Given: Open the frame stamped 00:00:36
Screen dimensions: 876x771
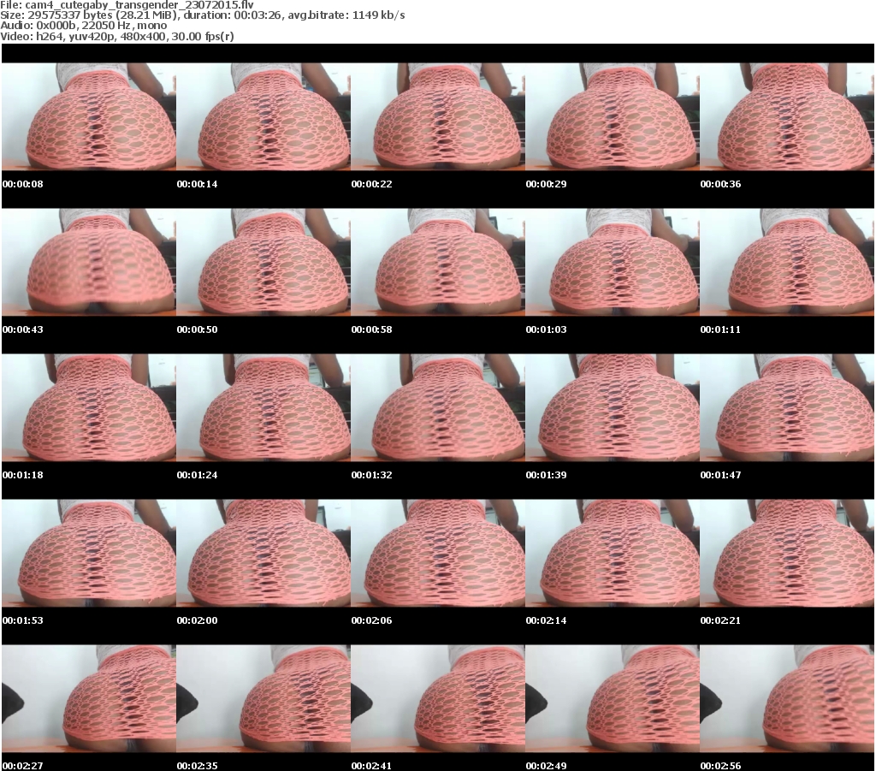Looking at the screenshot, I should pyautogui.click(x=787, y=116).
